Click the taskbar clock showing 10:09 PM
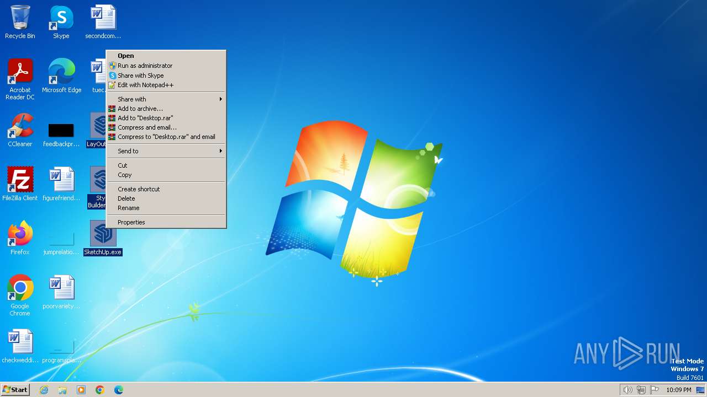The image size is (707, 397). pyautogui.click(x=678, y=390)
